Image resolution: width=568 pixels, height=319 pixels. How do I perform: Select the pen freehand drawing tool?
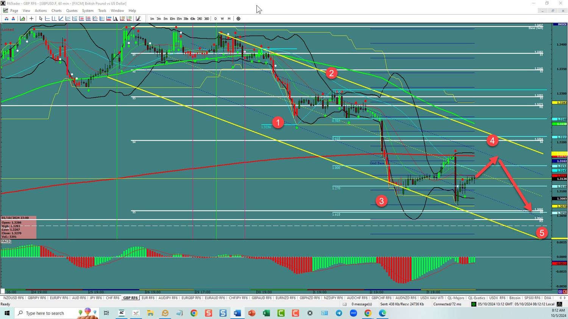point(138,19)
